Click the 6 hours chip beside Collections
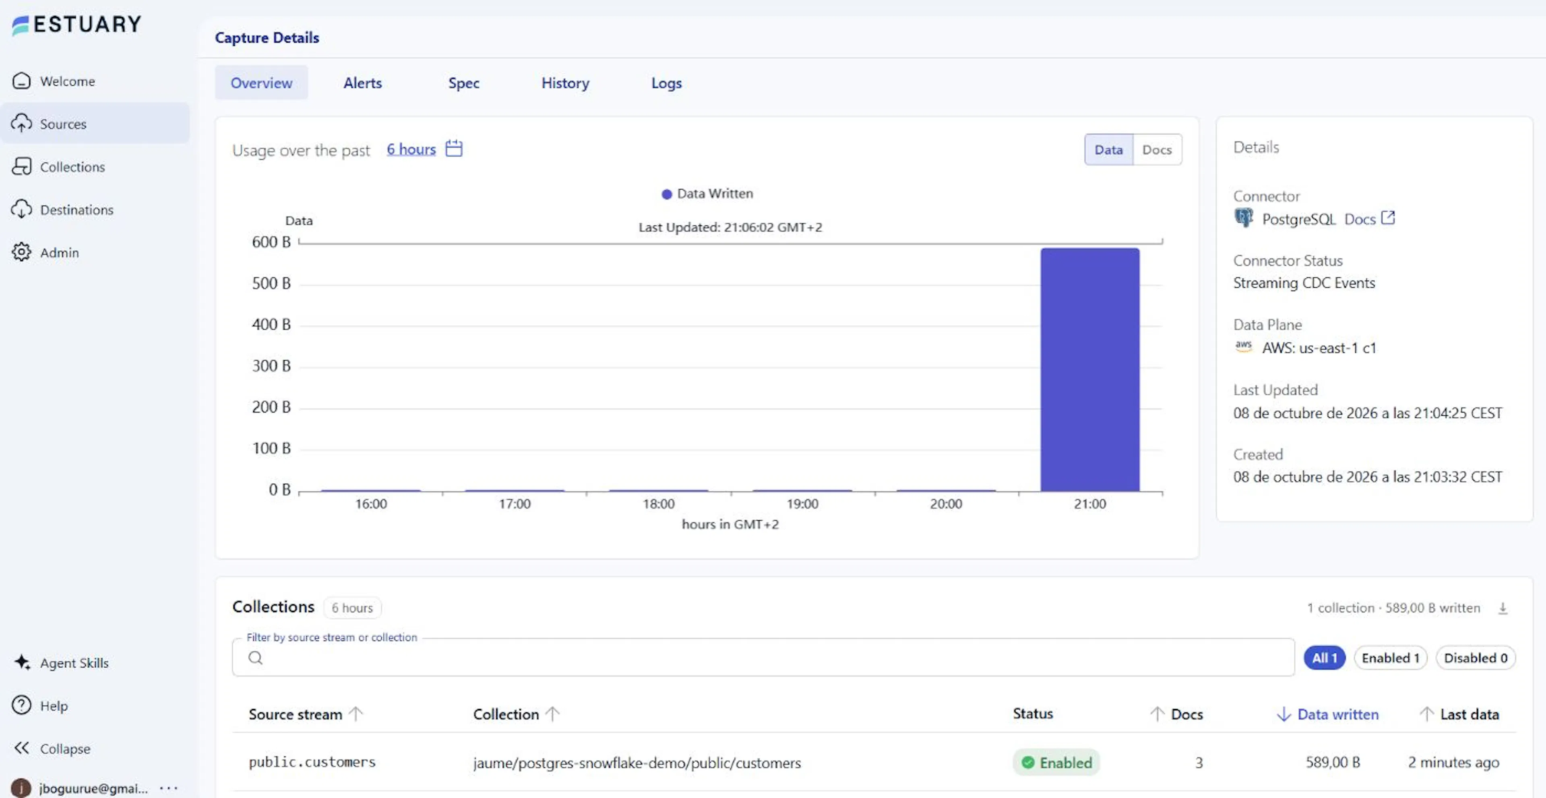The width and height of the screenshot is (1546, 798). click(x=352, y=608)
